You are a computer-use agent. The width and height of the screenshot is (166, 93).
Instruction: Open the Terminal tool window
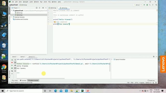click(23, 80)
